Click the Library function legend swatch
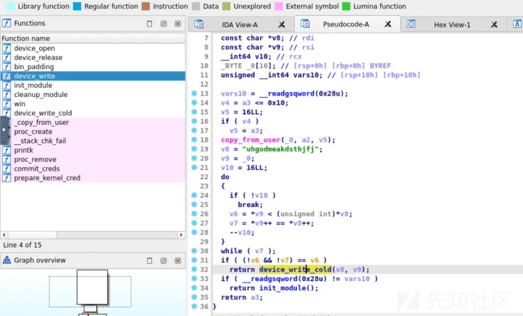This screenshot has height=316, width=523. click(10, 6)
